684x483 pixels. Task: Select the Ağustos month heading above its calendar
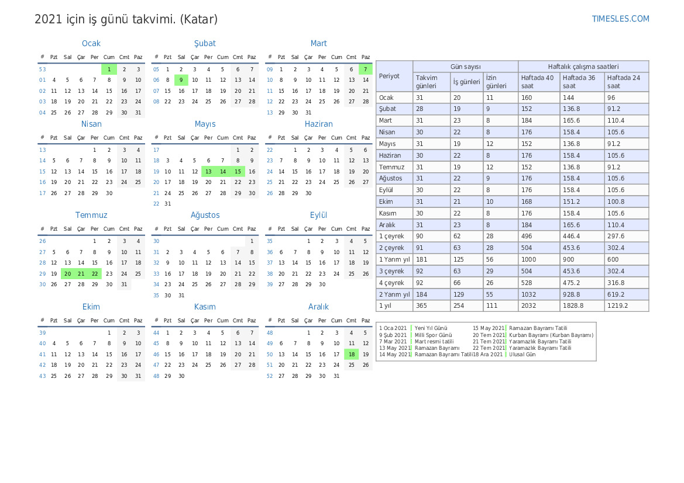(205, 215)
